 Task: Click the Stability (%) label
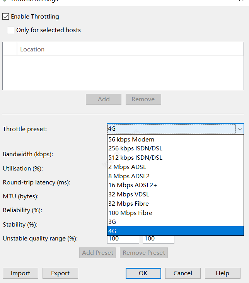point(20,225)
